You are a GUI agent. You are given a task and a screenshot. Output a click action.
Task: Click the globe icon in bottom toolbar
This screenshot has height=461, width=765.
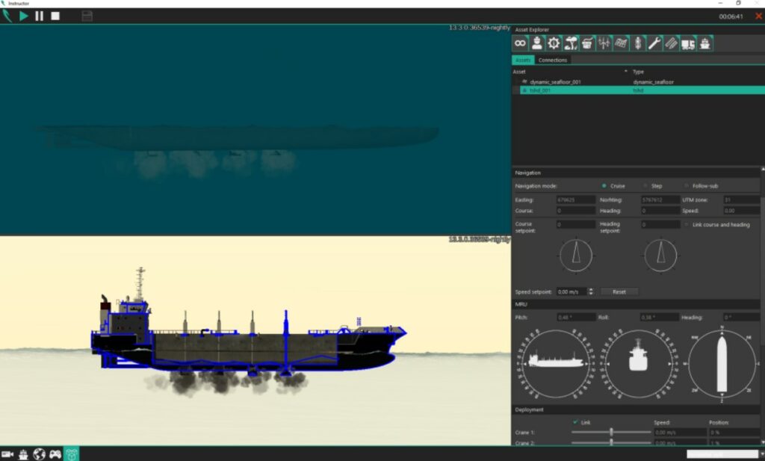pos(40,454)
